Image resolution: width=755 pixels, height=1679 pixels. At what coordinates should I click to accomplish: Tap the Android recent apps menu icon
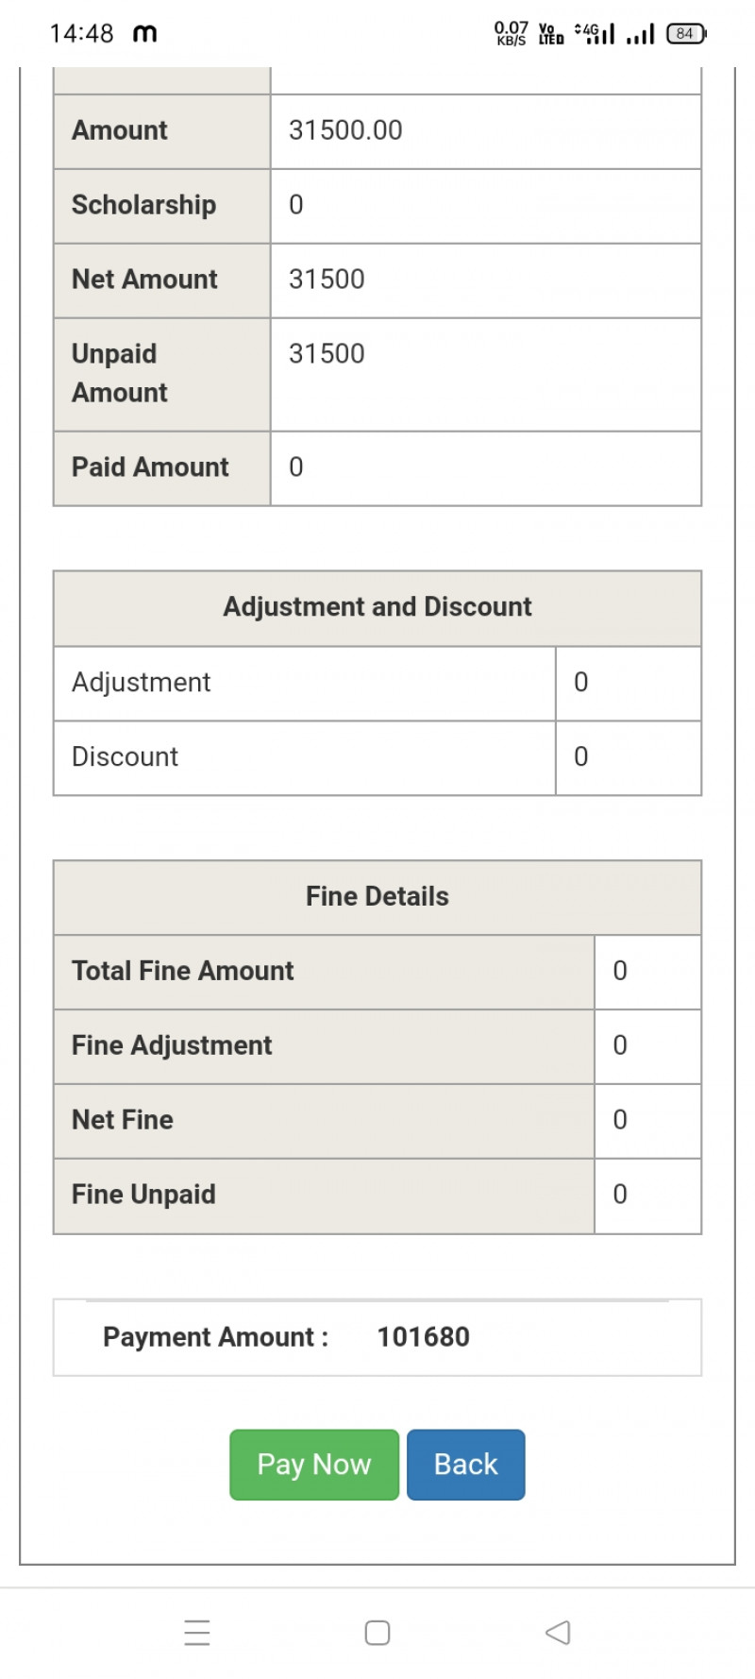coord(197,1632)
